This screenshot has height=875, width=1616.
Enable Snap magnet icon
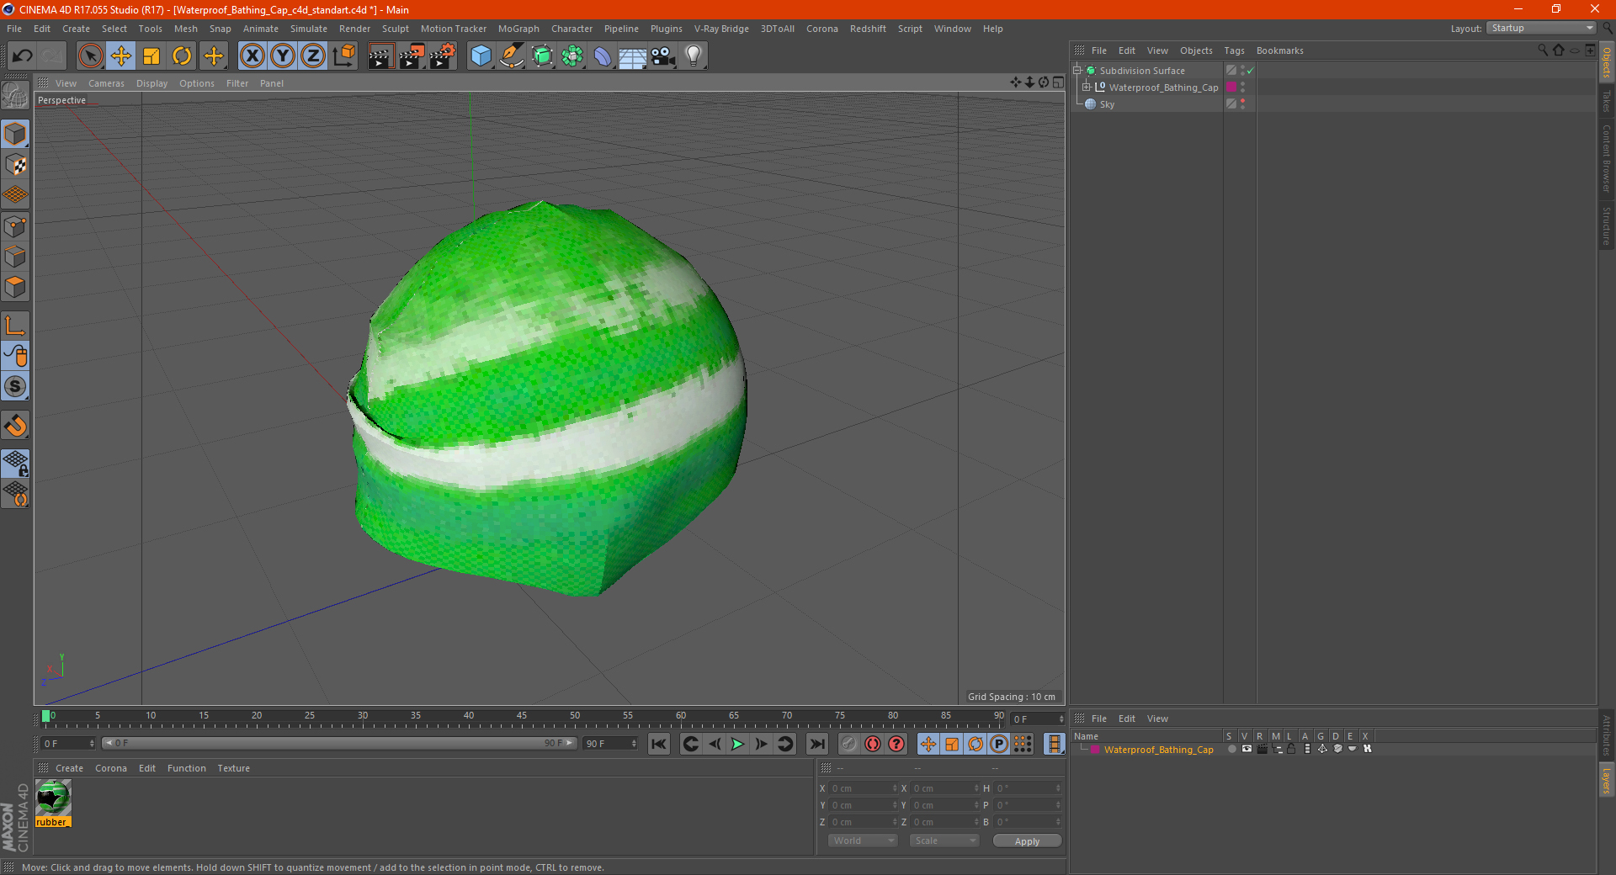(x=15, y=425)
